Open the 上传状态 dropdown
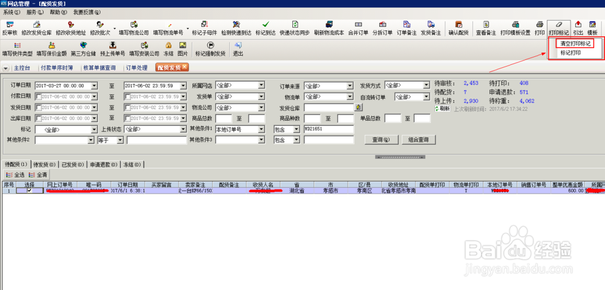605x290 pixels. [x=183, y=130]
